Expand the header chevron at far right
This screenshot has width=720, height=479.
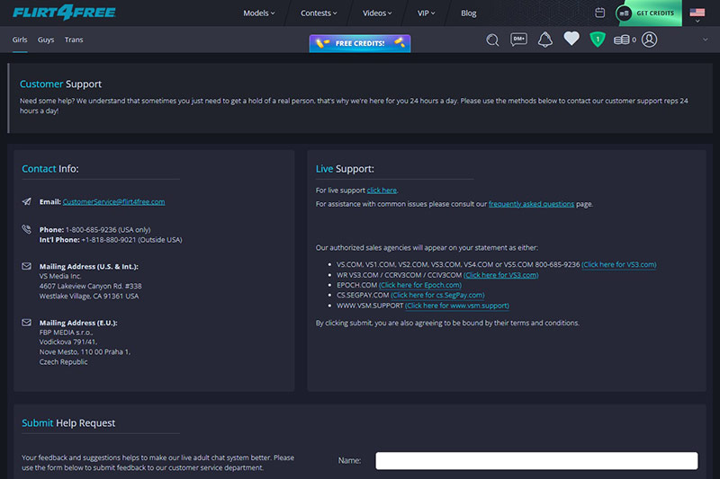706,40
